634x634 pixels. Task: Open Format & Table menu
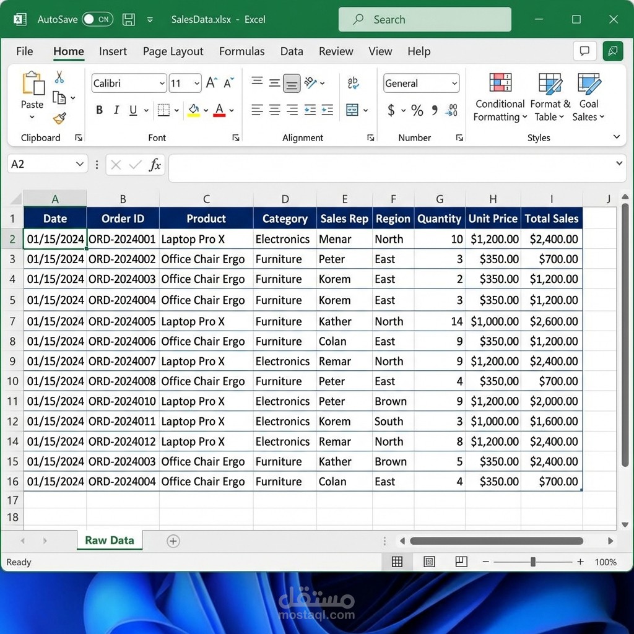(x=550, y=97)
